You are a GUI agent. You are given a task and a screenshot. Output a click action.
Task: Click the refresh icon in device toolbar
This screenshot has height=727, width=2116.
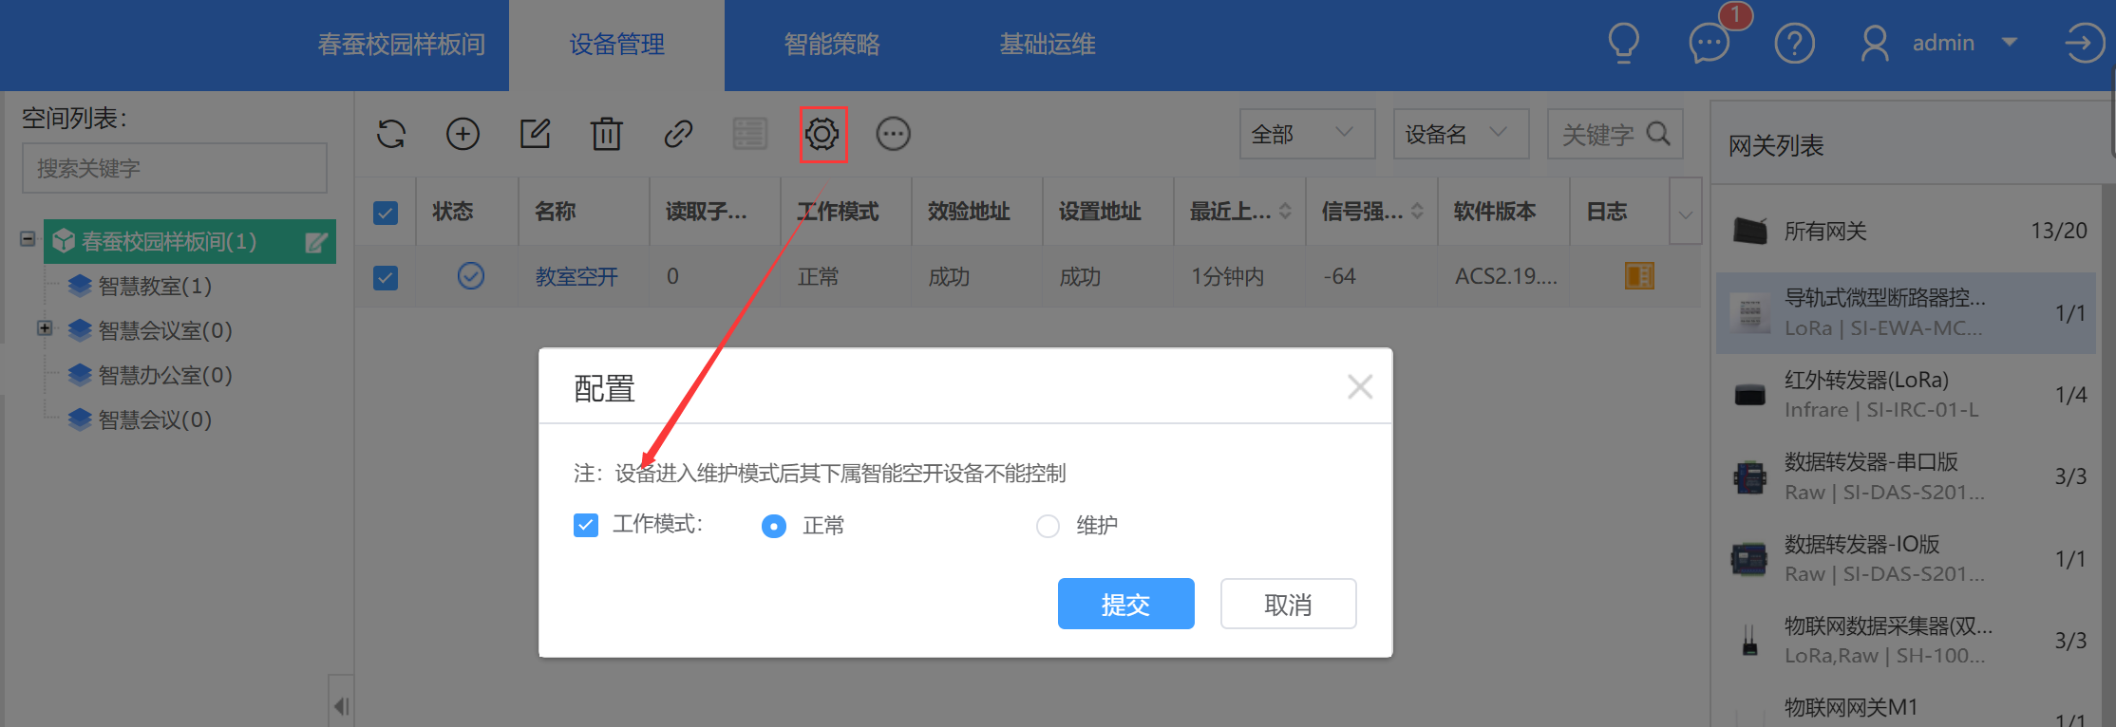pos(391,134)
